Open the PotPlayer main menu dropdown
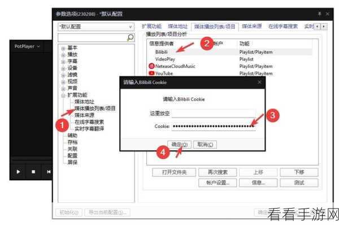The image size is (339, 225). coord(27,46)
